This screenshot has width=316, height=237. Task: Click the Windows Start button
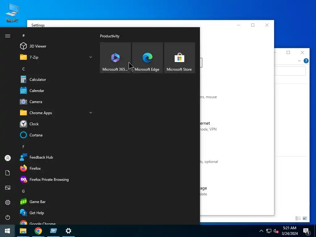pos(7,231)
